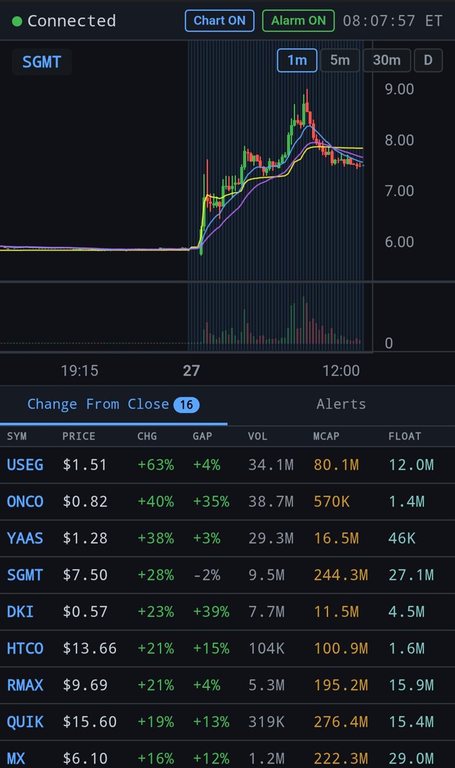Image resolution: width=455 pixels, height=768 pixels.
Task: Click ONCO volume 38.7M
Action: click(x=271, y=501)
